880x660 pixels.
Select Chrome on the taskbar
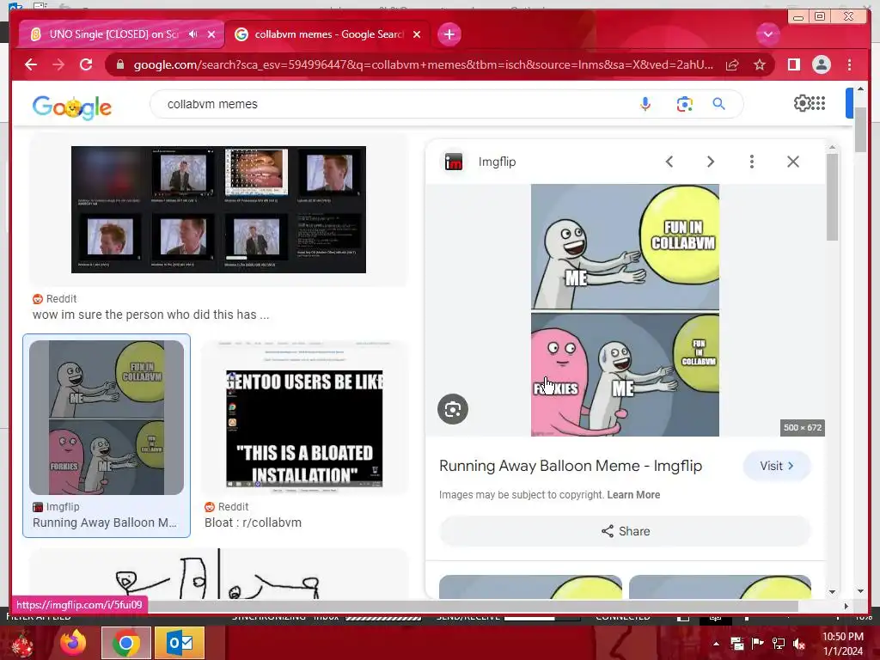coord(125,643)
